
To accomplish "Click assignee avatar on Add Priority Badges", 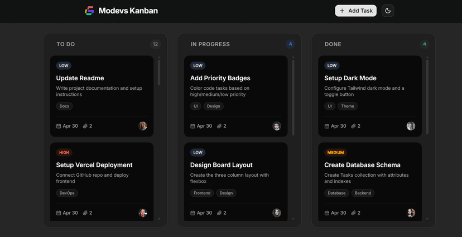I will pos(277,126).
